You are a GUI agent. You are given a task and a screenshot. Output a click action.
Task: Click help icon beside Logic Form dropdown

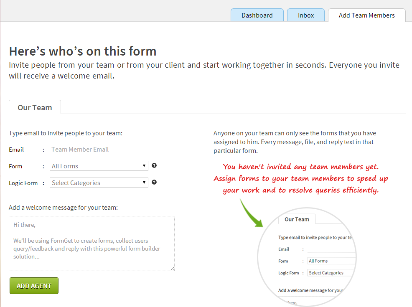click(x=154, y=182)
